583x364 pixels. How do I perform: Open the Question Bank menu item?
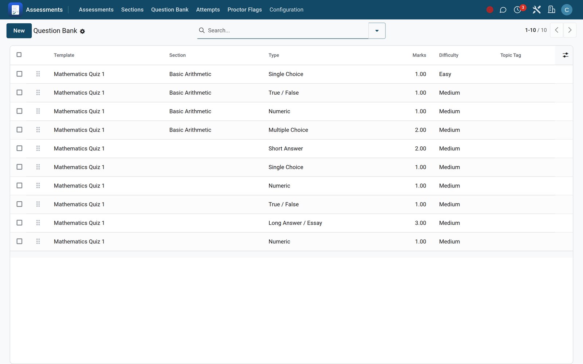click(170, 10)
